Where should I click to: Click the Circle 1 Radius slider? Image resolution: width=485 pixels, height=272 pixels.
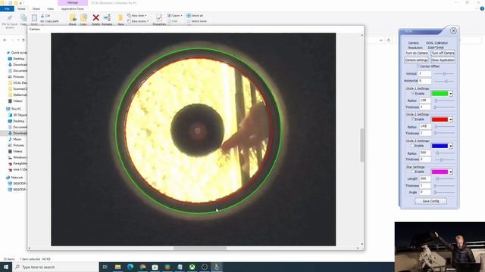click(x=444, y=100)
